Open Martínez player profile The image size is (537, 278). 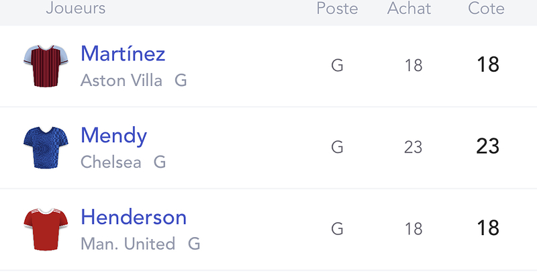click(123, 54)
